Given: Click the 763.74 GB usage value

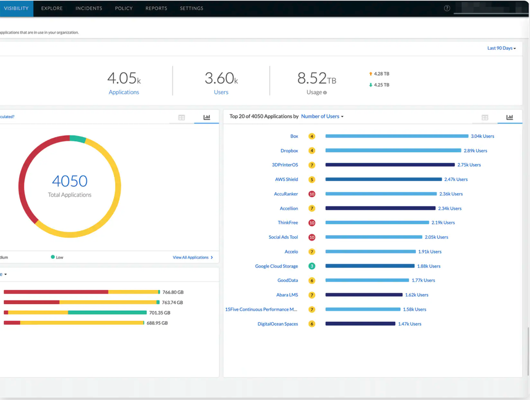Looking at the screenshot, I should [172, 303].
